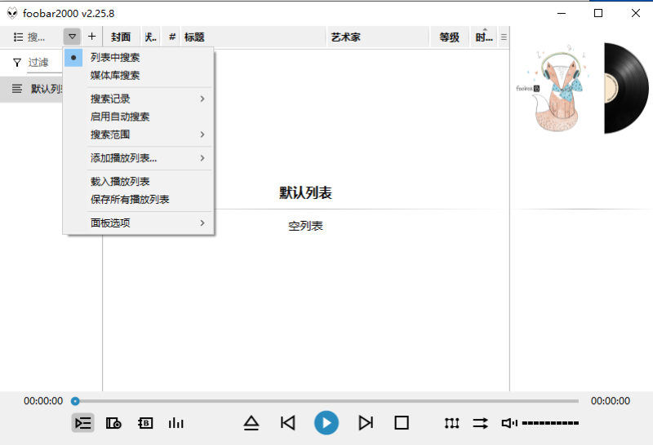653x445 pixels.
Task: Skip to the next track
Action: (x=366, y=423)
